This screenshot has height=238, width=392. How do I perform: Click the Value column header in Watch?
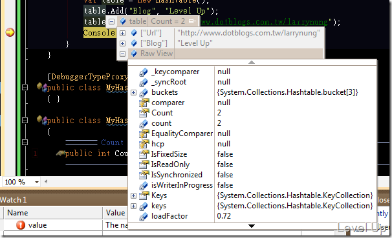pos(116,213)
